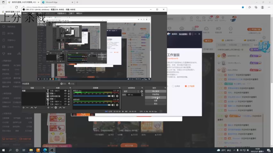Screen dimensions: 273x153
Task: Move source down in sources list
Action: 64,107
